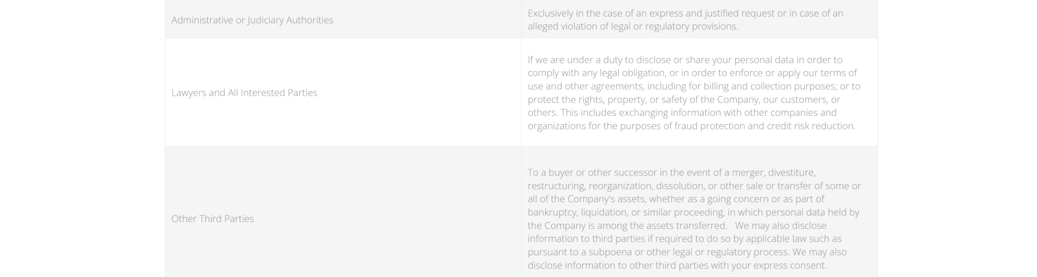
Task: Click the line starting "If we are under a duty"
Action: (x=685, y=60)
